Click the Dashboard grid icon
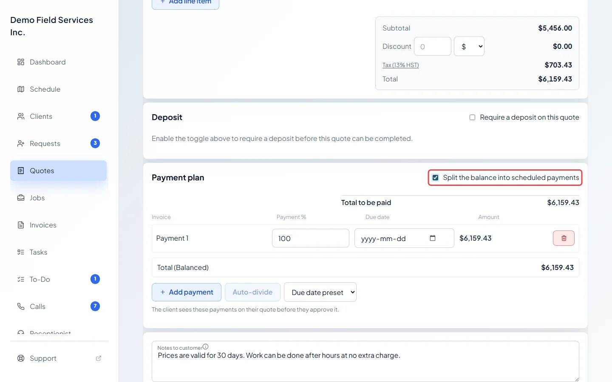612x382 pixels. [x=21, y=62]
